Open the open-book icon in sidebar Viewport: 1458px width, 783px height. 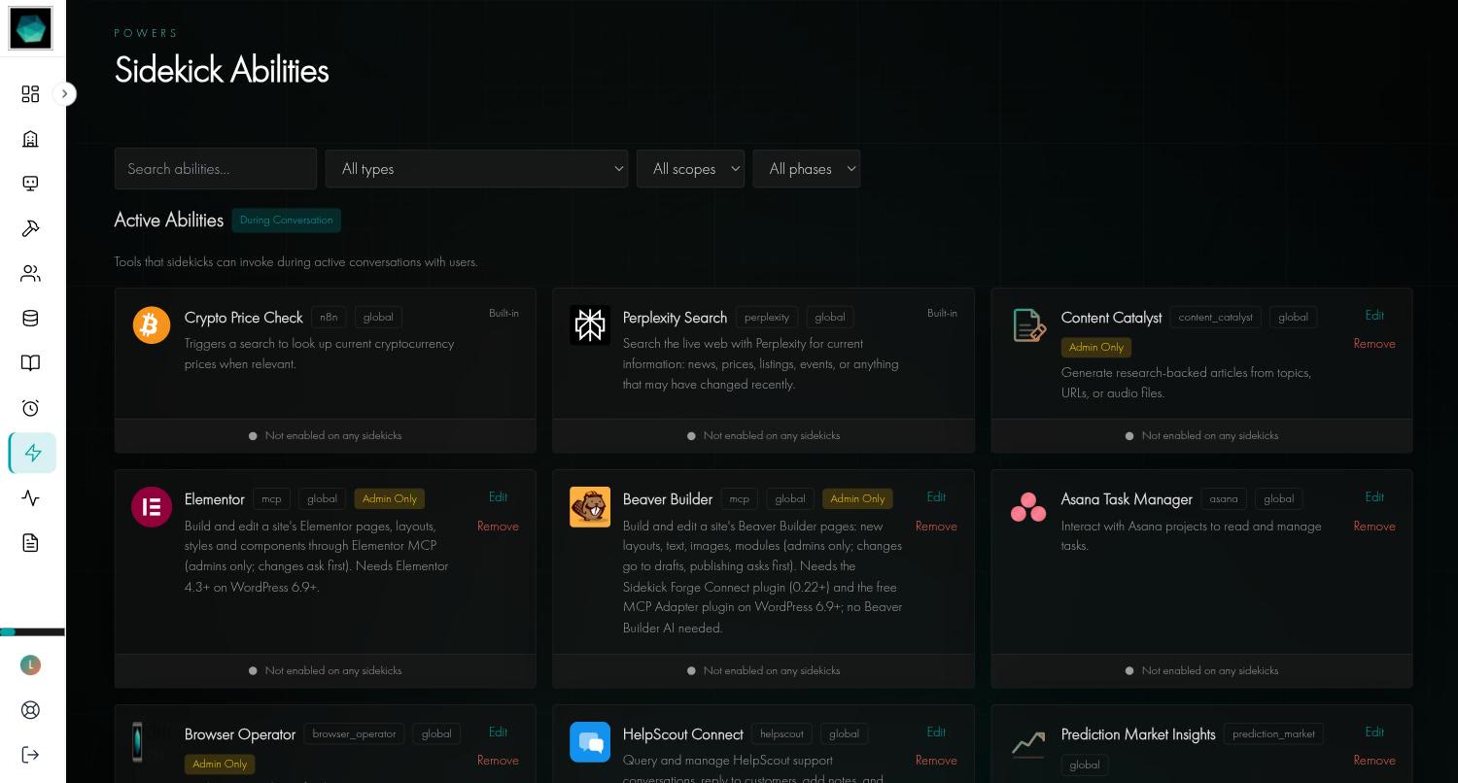click(x=30, y=362)
